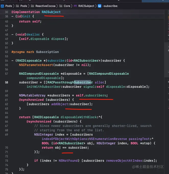Click the 'dealloc' method name
Image resolution: width=169 pixels, height=174 pixels.
coord(33,34)
